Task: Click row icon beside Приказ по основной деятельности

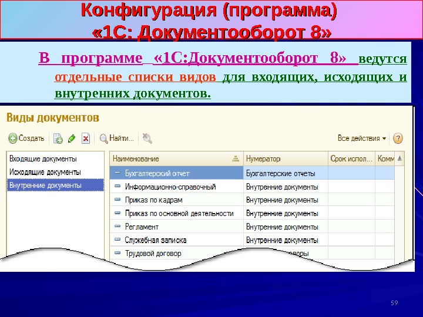Action: (117, 213)
